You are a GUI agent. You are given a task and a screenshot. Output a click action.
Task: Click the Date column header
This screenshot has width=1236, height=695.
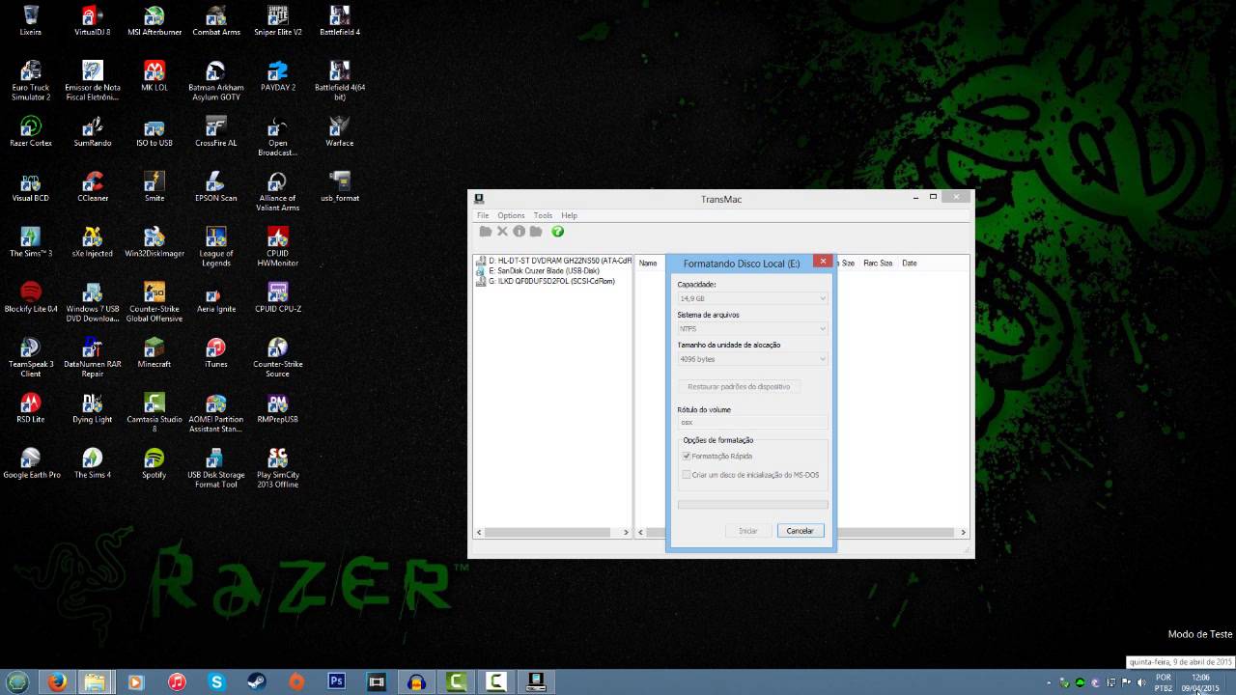[909, 263]
